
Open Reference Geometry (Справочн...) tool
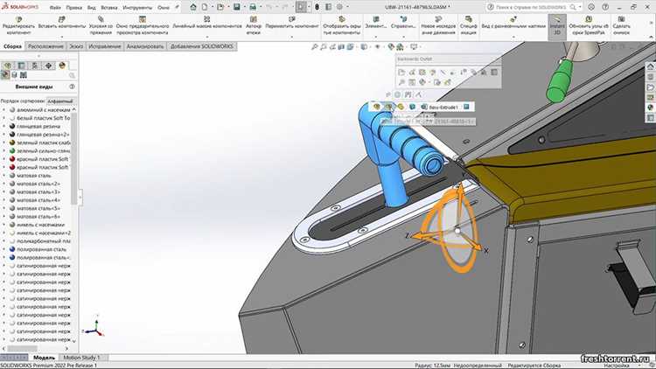tap(403, 23)
